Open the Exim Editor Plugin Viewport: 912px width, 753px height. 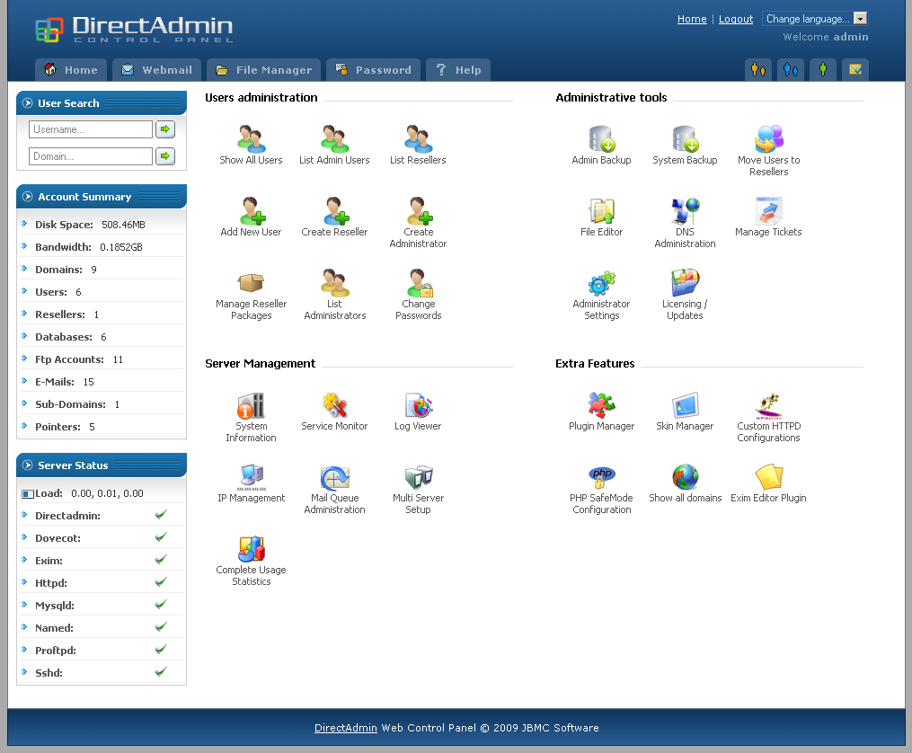click(768, 483)
